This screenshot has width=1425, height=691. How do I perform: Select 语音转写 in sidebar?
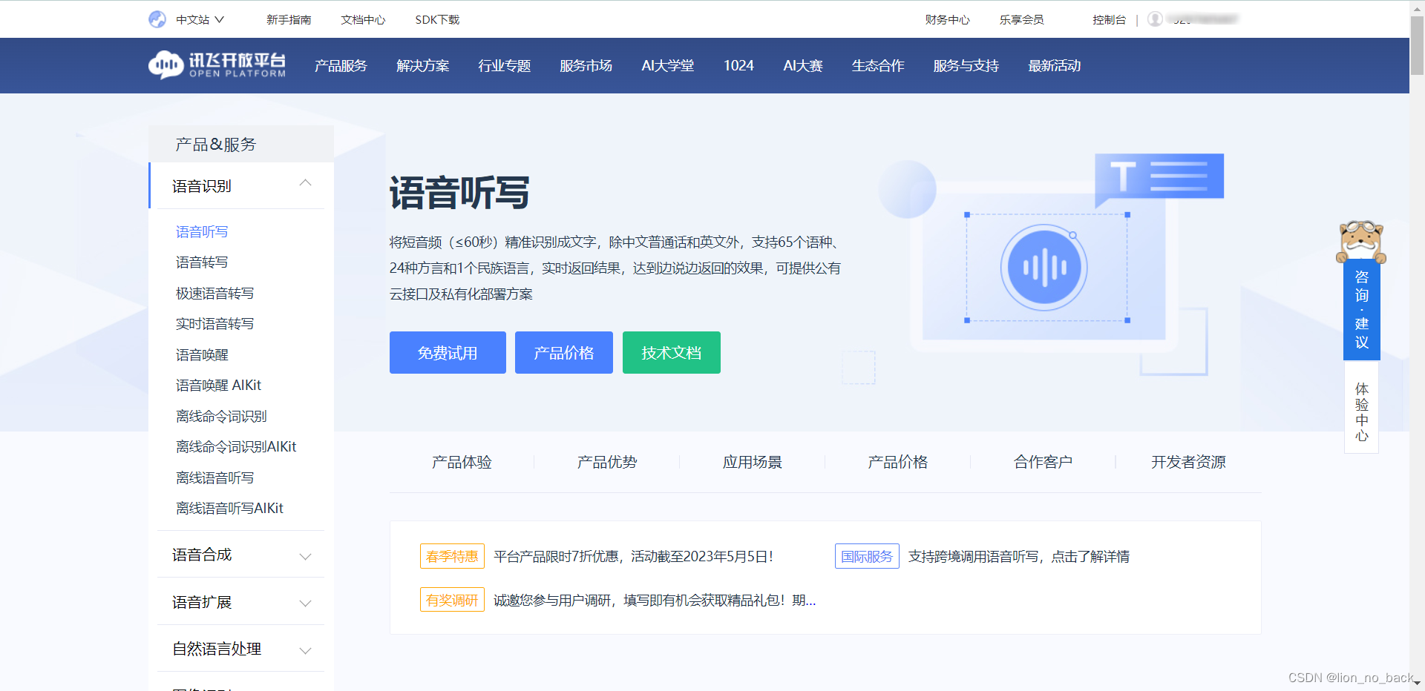pos(202,262)
